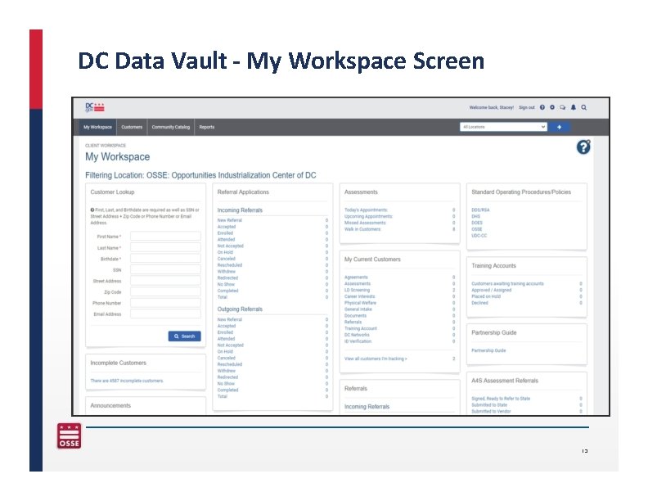Screen dimensions: 648x501
Task: Open the Partnership Guide link
Action: (x=488, y=350)
